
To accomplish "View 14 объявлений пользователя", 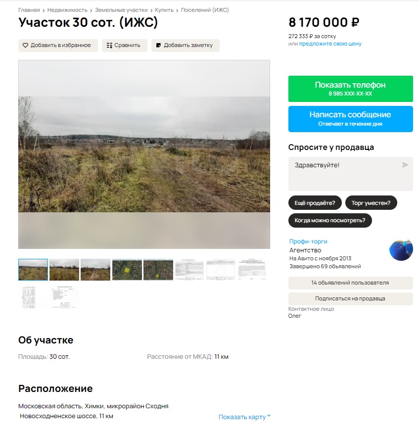I will (x=351, y=283).
